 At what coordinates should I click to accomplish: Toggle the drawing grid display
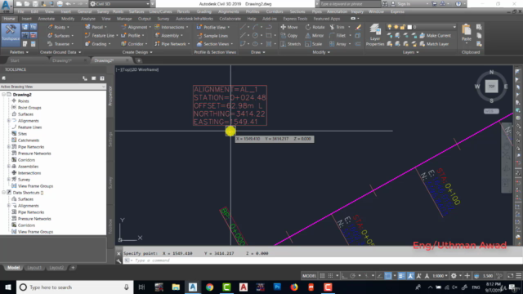click(x=322, y=276)
